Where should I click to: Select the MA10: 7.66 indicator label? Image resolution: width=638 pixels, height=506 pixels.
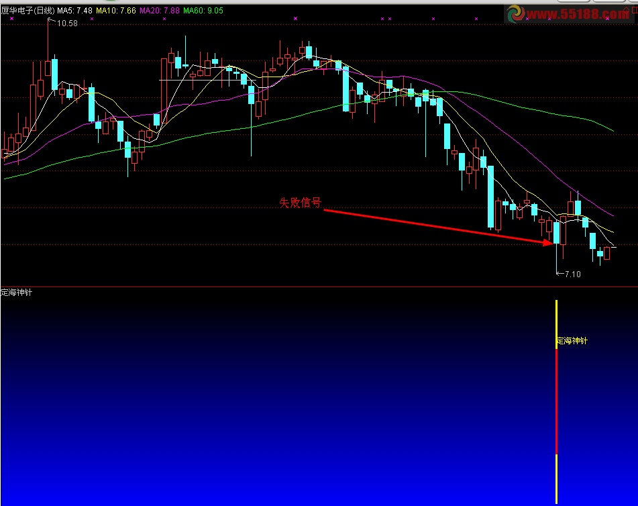(x=116, y=11)
